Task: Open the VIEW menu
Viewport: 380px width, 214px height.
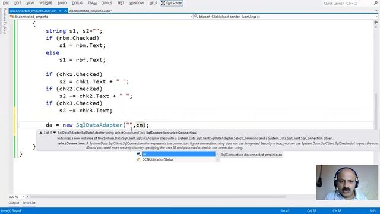Action: (30, 3)
